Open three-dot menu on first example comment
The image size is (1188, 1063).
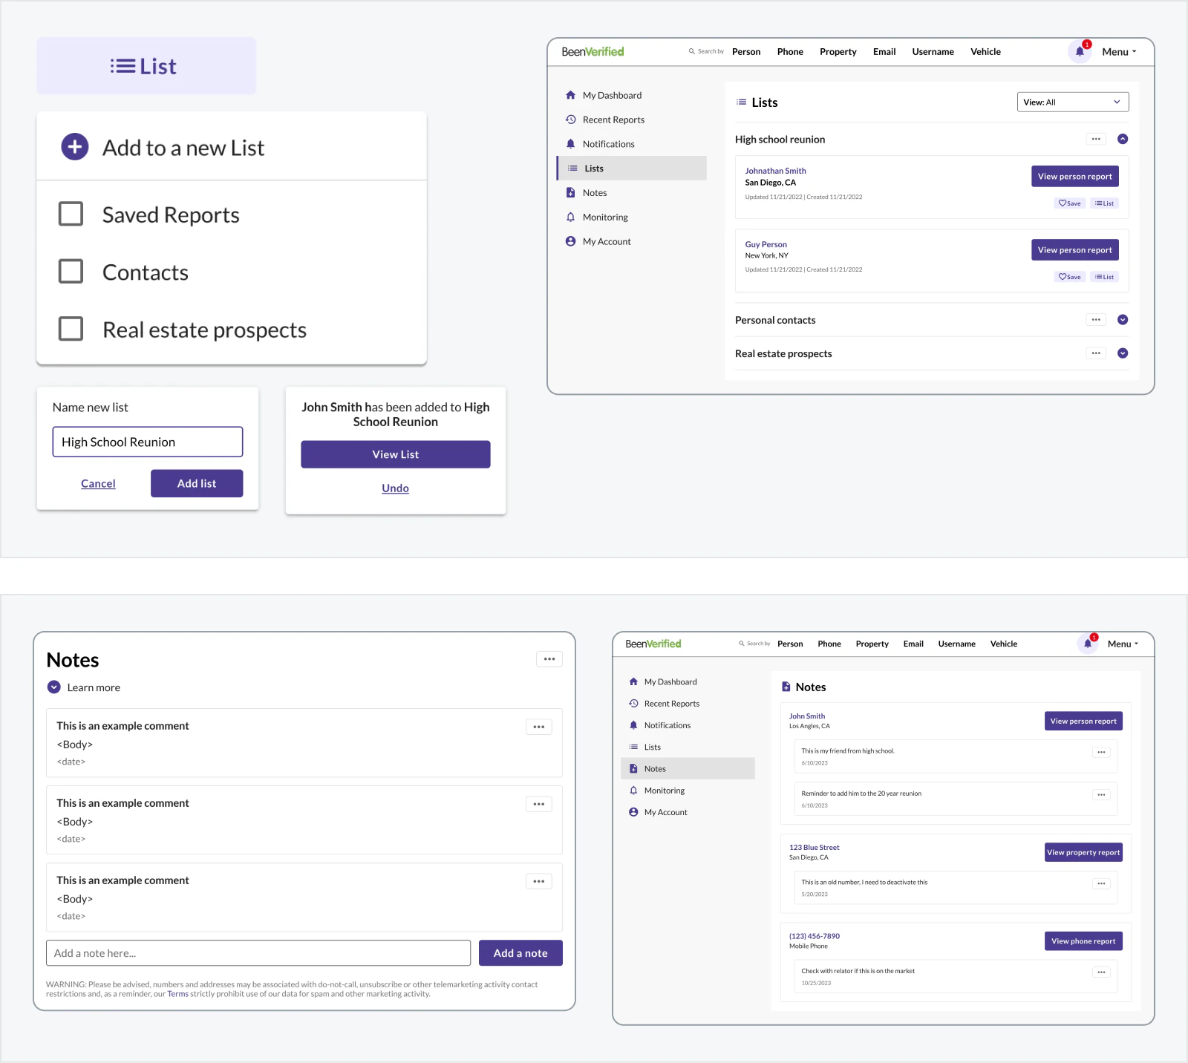pos(539,727)
